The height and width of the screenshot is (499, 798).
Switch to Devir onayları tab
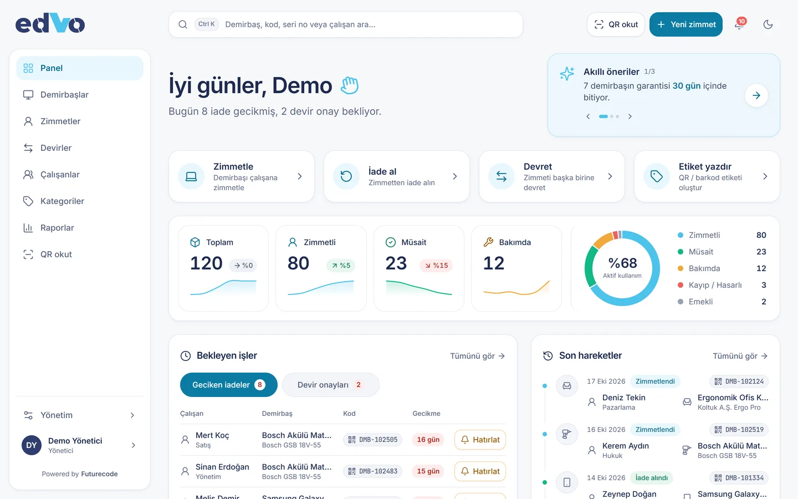click(x=330, y=385)
